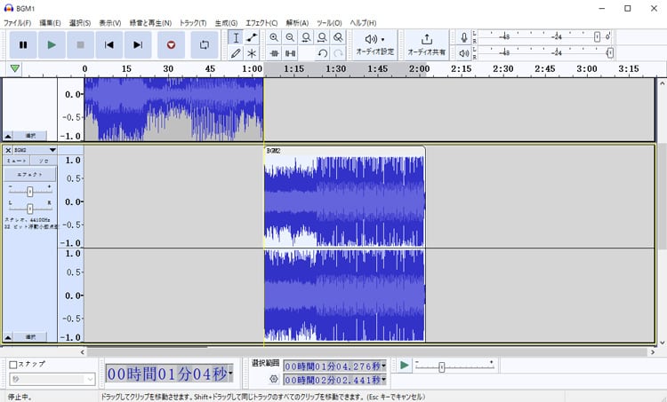This screenshot has width=667, height=402.
Task: Open the エフェクト(C) menu
Action: [261, 22]
